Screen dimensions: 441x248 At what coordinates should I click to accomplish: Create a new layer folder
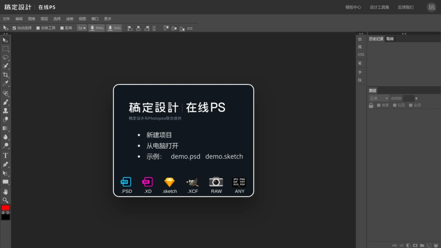coord(422,246)
